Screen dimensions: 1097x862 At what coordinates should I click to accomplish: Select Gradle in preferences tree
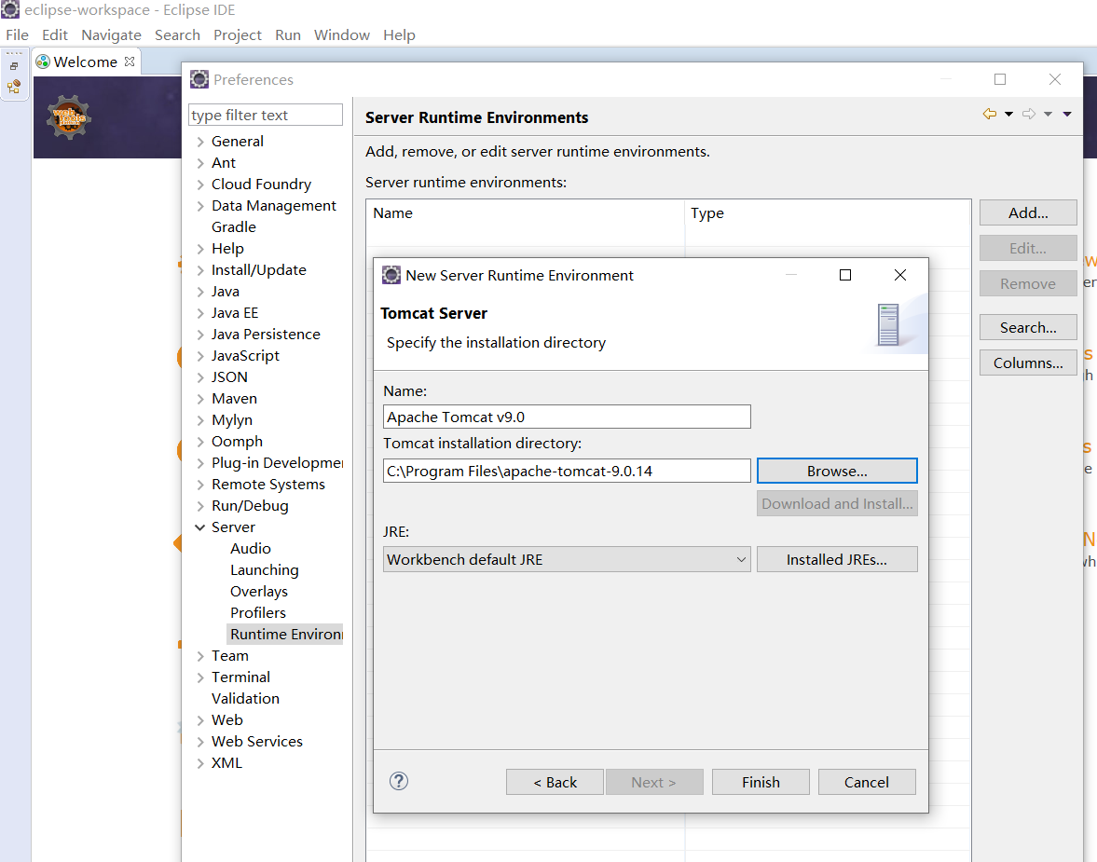(234, 227)
